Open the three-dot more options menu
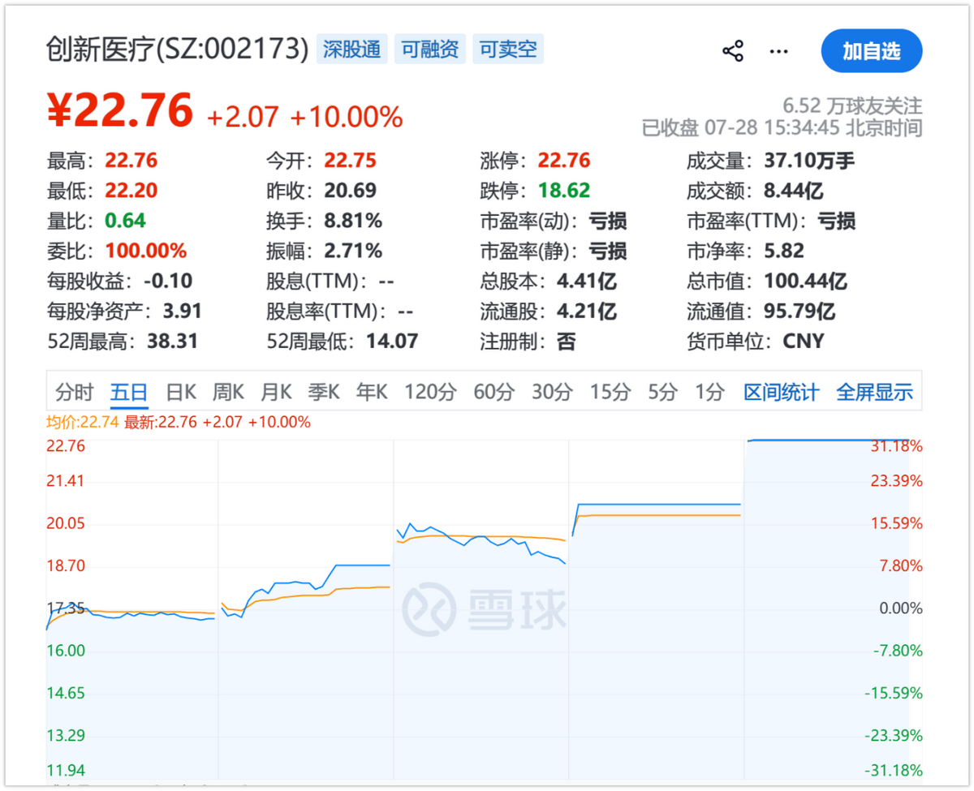 [x=778, y=51]
